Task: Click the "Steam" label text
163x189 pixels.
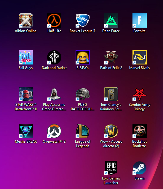Action: [x=140, y=178]
